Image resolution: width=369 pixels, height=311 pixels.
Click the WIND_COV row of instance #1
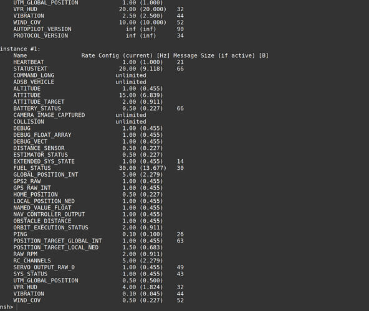(x=98, y=300)
